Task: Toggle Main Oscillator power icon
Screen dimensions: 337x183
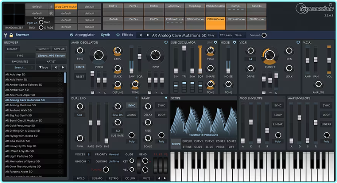Action: (166, 42)
